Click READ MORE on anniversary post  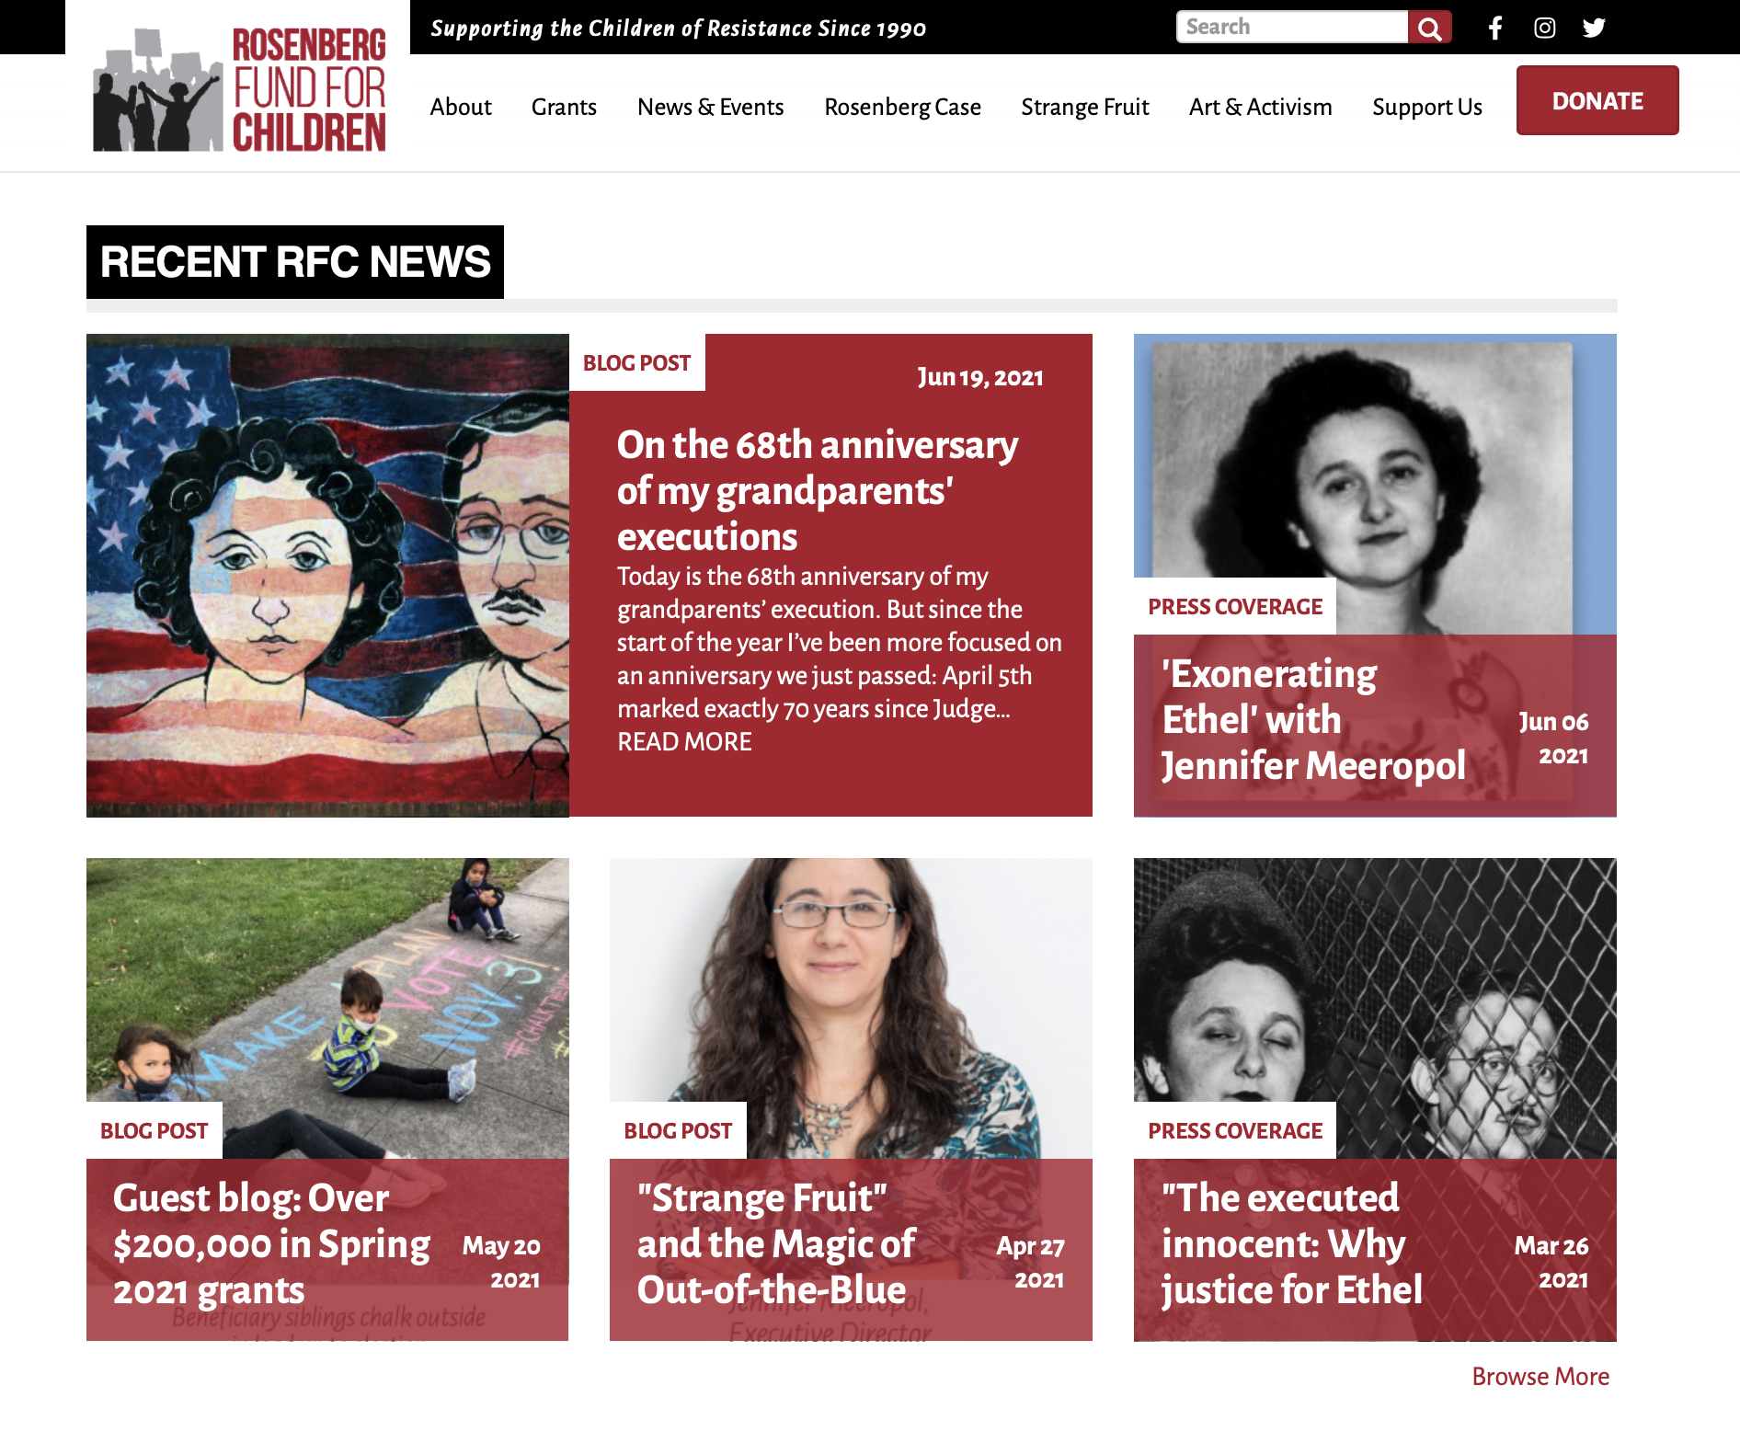[684, 742]
